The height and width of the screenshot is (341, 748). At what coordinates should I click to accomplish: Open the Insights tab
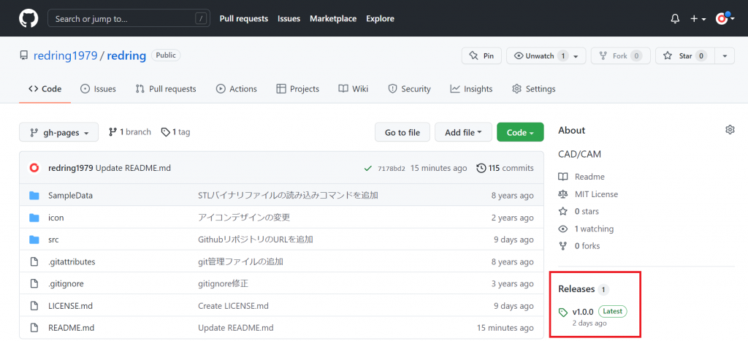coord(471,88)
